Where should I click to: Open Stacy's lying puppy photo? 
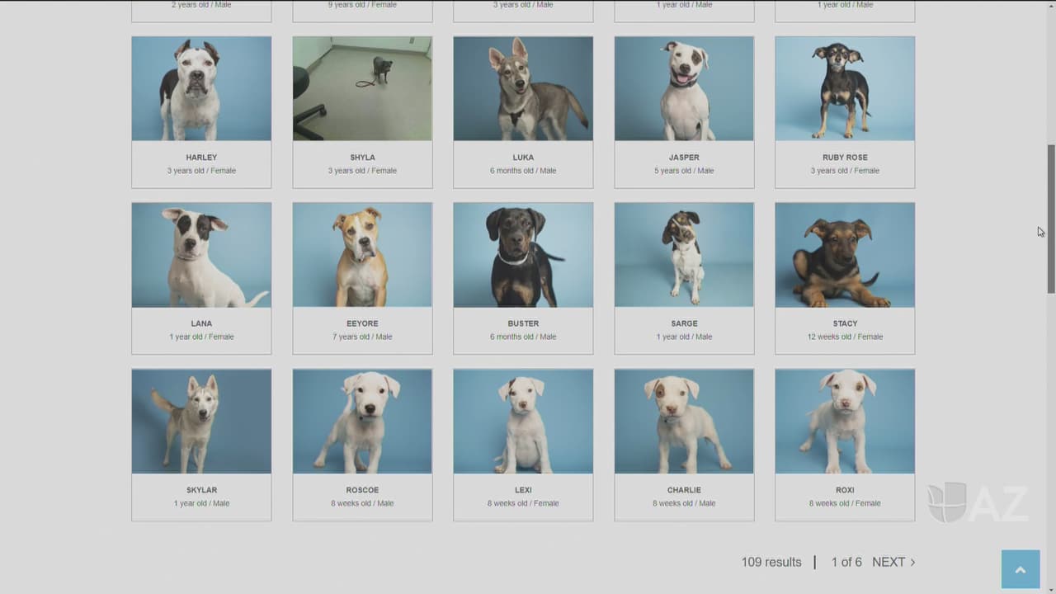(845, 255)
